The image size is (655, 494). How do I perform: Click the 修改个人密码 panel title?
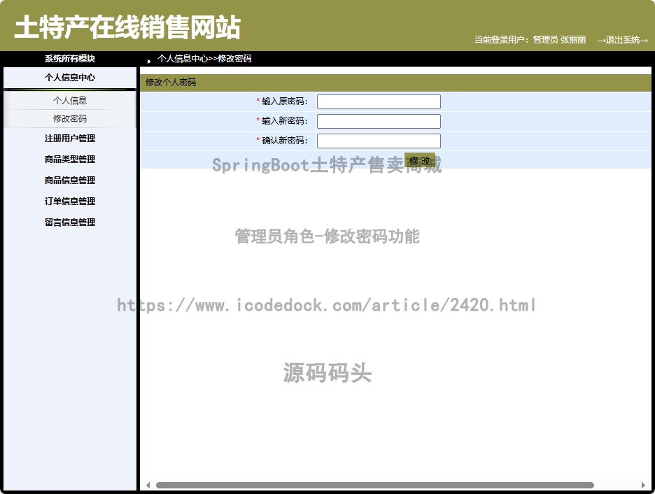coord(171,83)
